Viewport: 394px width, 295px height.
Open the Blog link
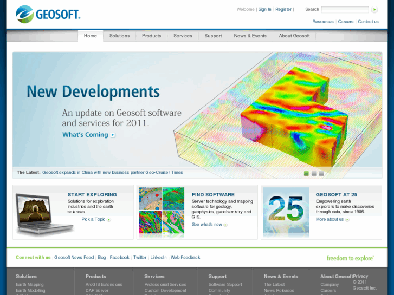tap(101, 257)
